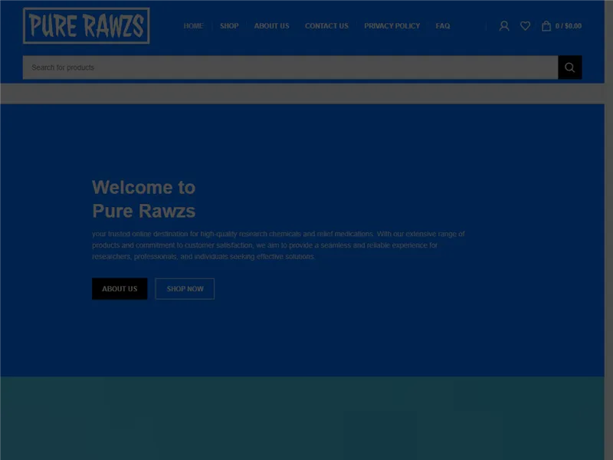Select ABOUT US in the navigation bar
613x460 pixels.
(x=271, y=25)
